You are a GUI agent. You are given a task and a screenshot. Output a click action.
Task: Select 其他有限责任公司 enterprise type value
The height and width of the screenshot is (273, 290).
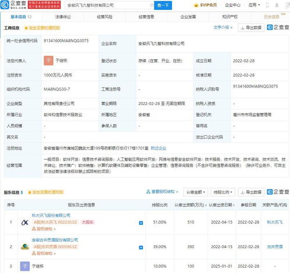(x=59, y=104)
